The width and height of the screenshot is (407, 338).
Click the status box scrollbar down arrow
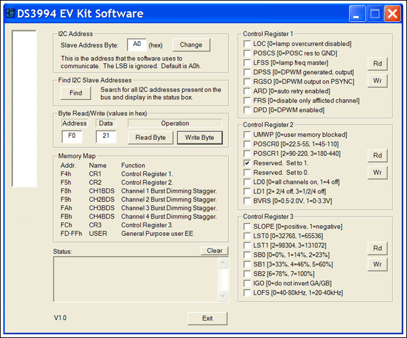(222, 296)
